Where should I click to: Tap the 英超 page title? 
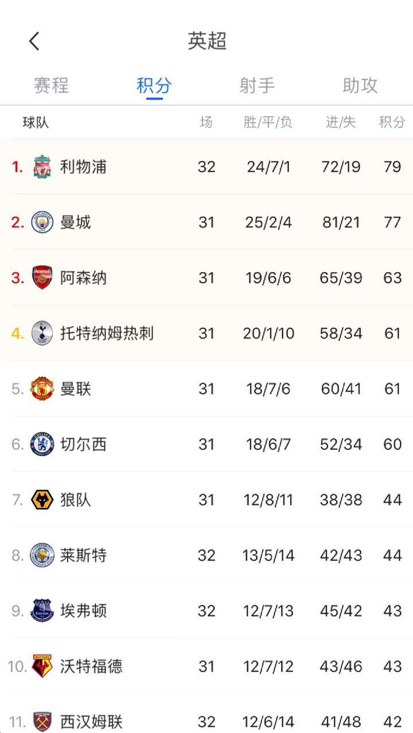(x=207, y=41)
